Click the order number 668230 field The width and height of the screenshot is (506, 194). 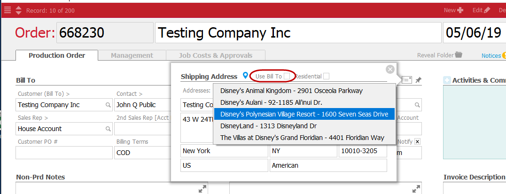105,32
